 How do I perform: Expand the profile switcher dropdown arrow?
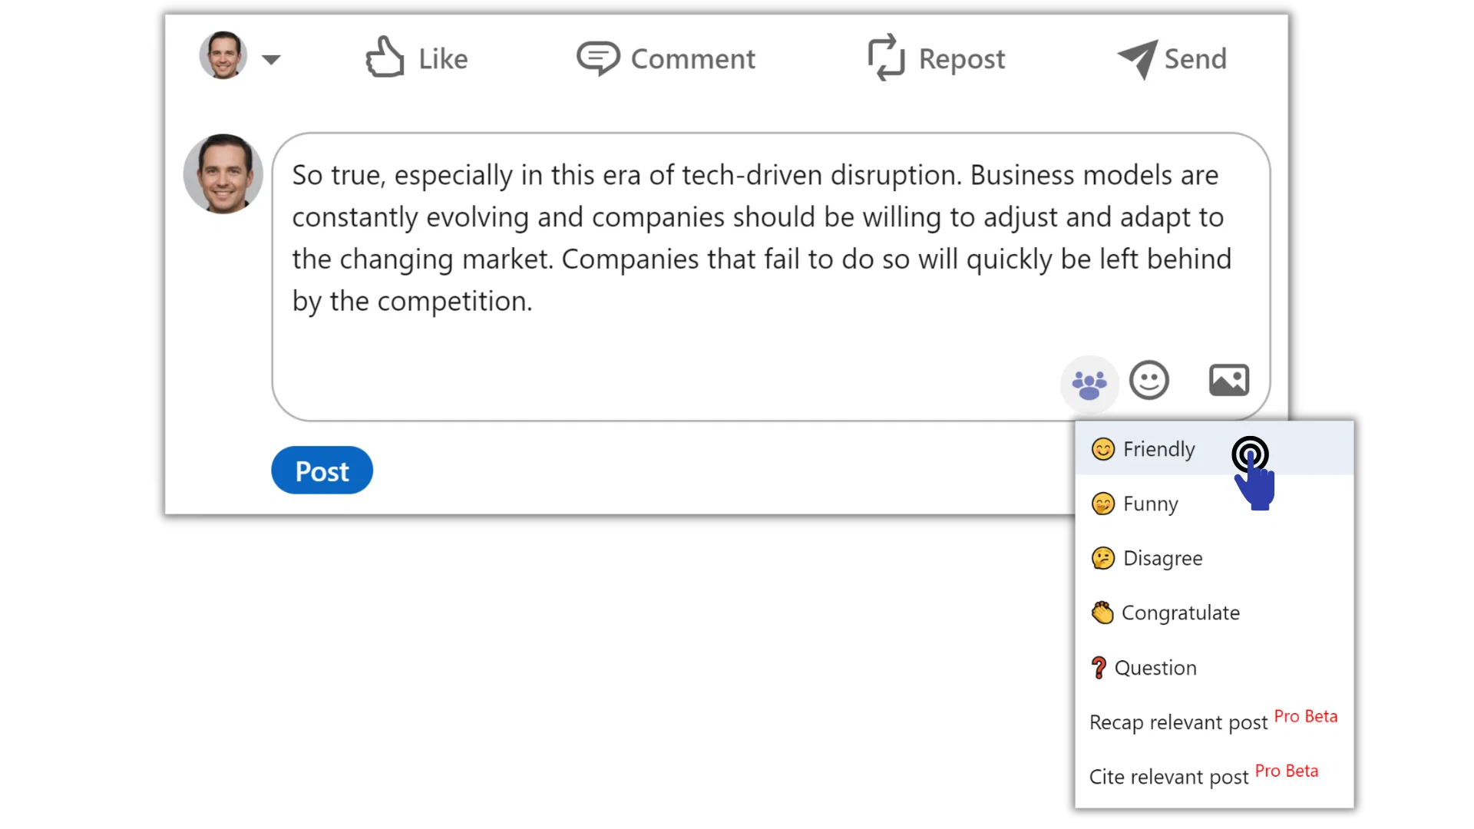click(x=271, y=59)
